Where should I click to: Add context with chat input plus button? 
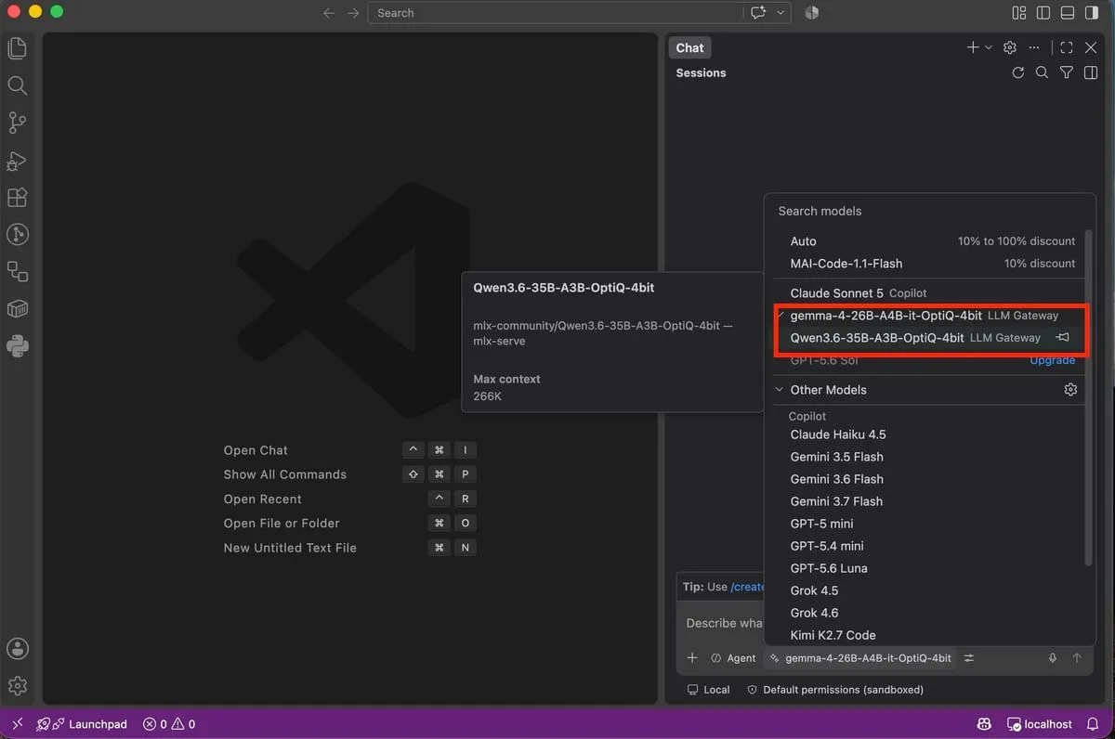[691, 657]
